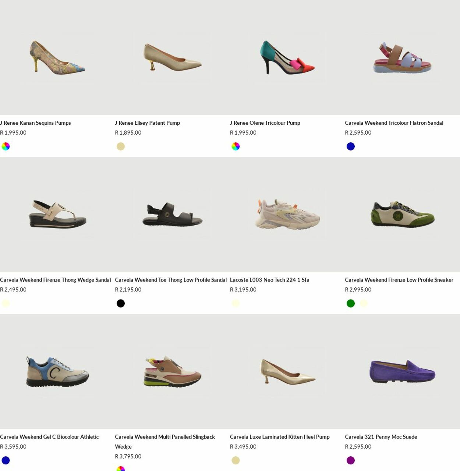Click the J Renee Kanan Sequins Pumps title

[35, 123]
